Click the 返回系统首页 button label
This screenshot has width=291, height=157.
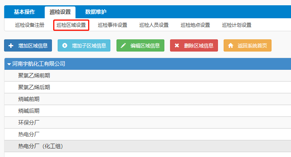point(252,46)
